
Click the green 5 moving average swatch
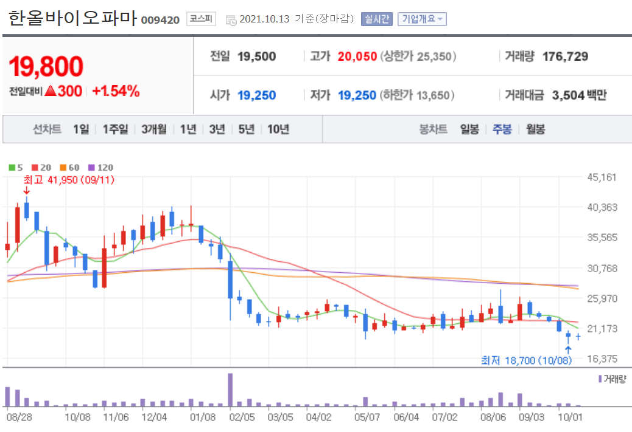point(12,167)
